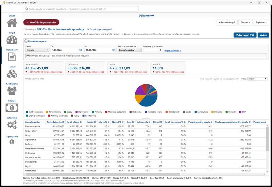
Task: Click Materiały budowlane legend swatch
Action: point(106,112)
